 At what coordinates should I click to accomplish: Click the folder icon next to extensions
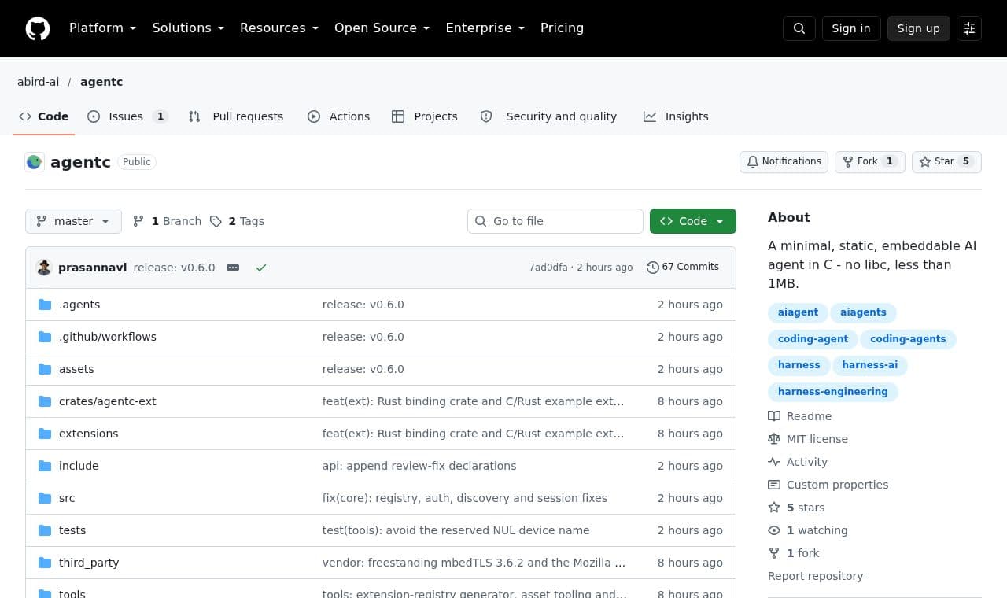[45, 434]
